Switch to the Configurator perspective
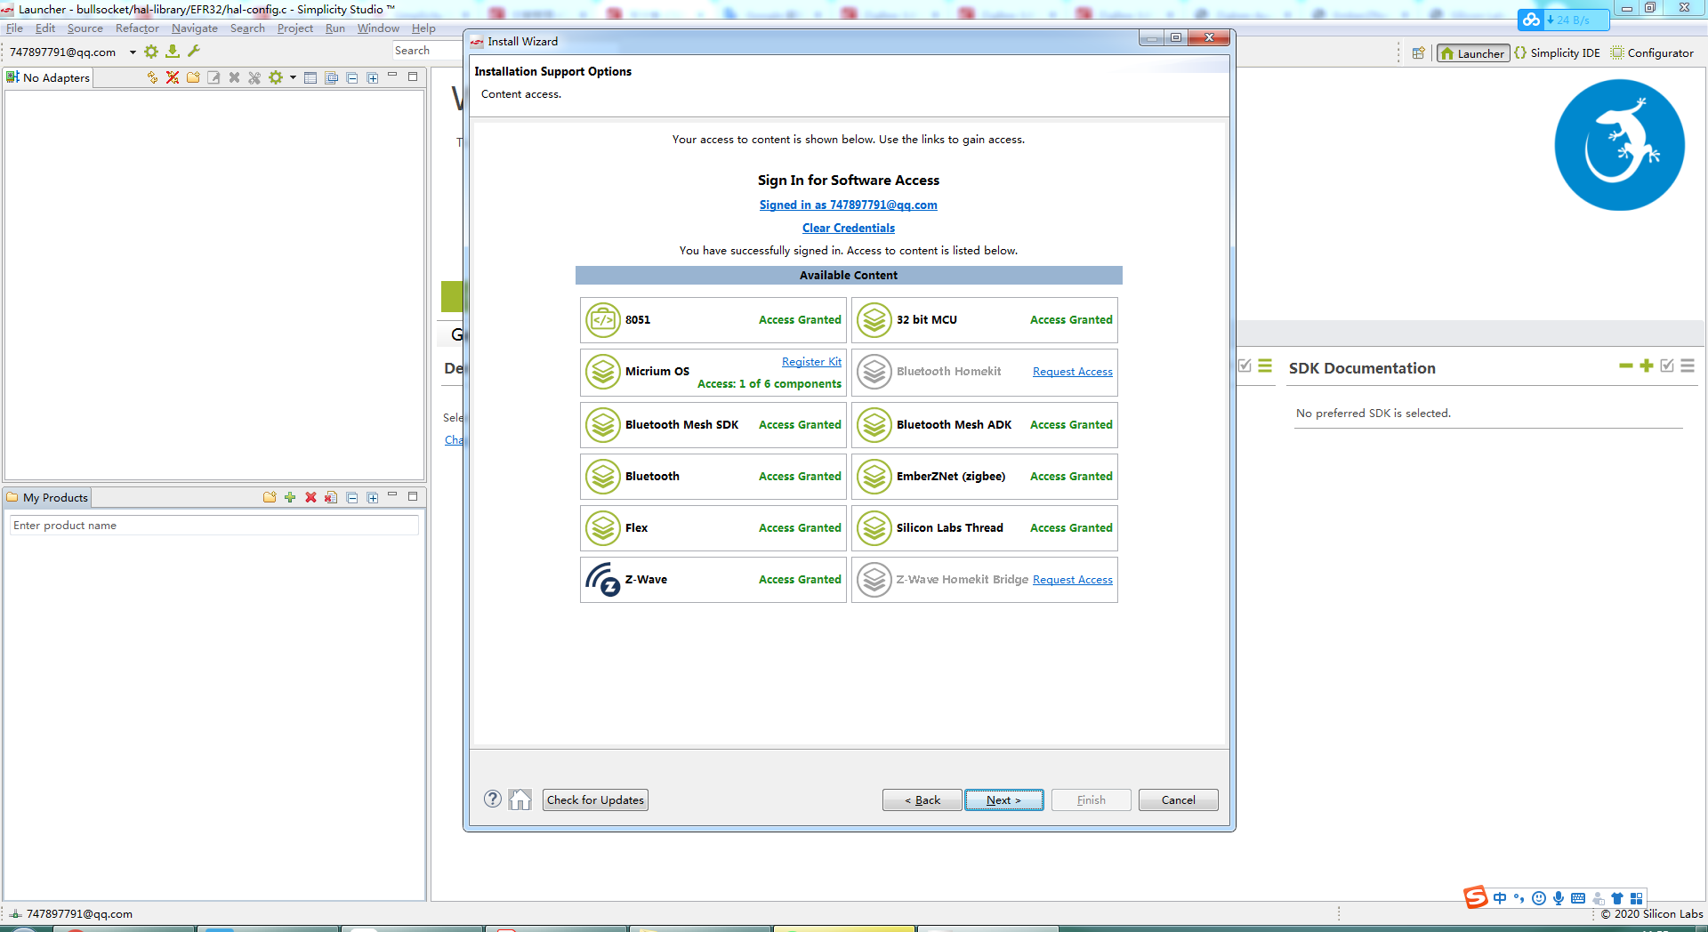Viewport: 1708px width, 932px height. point(1652,53)
